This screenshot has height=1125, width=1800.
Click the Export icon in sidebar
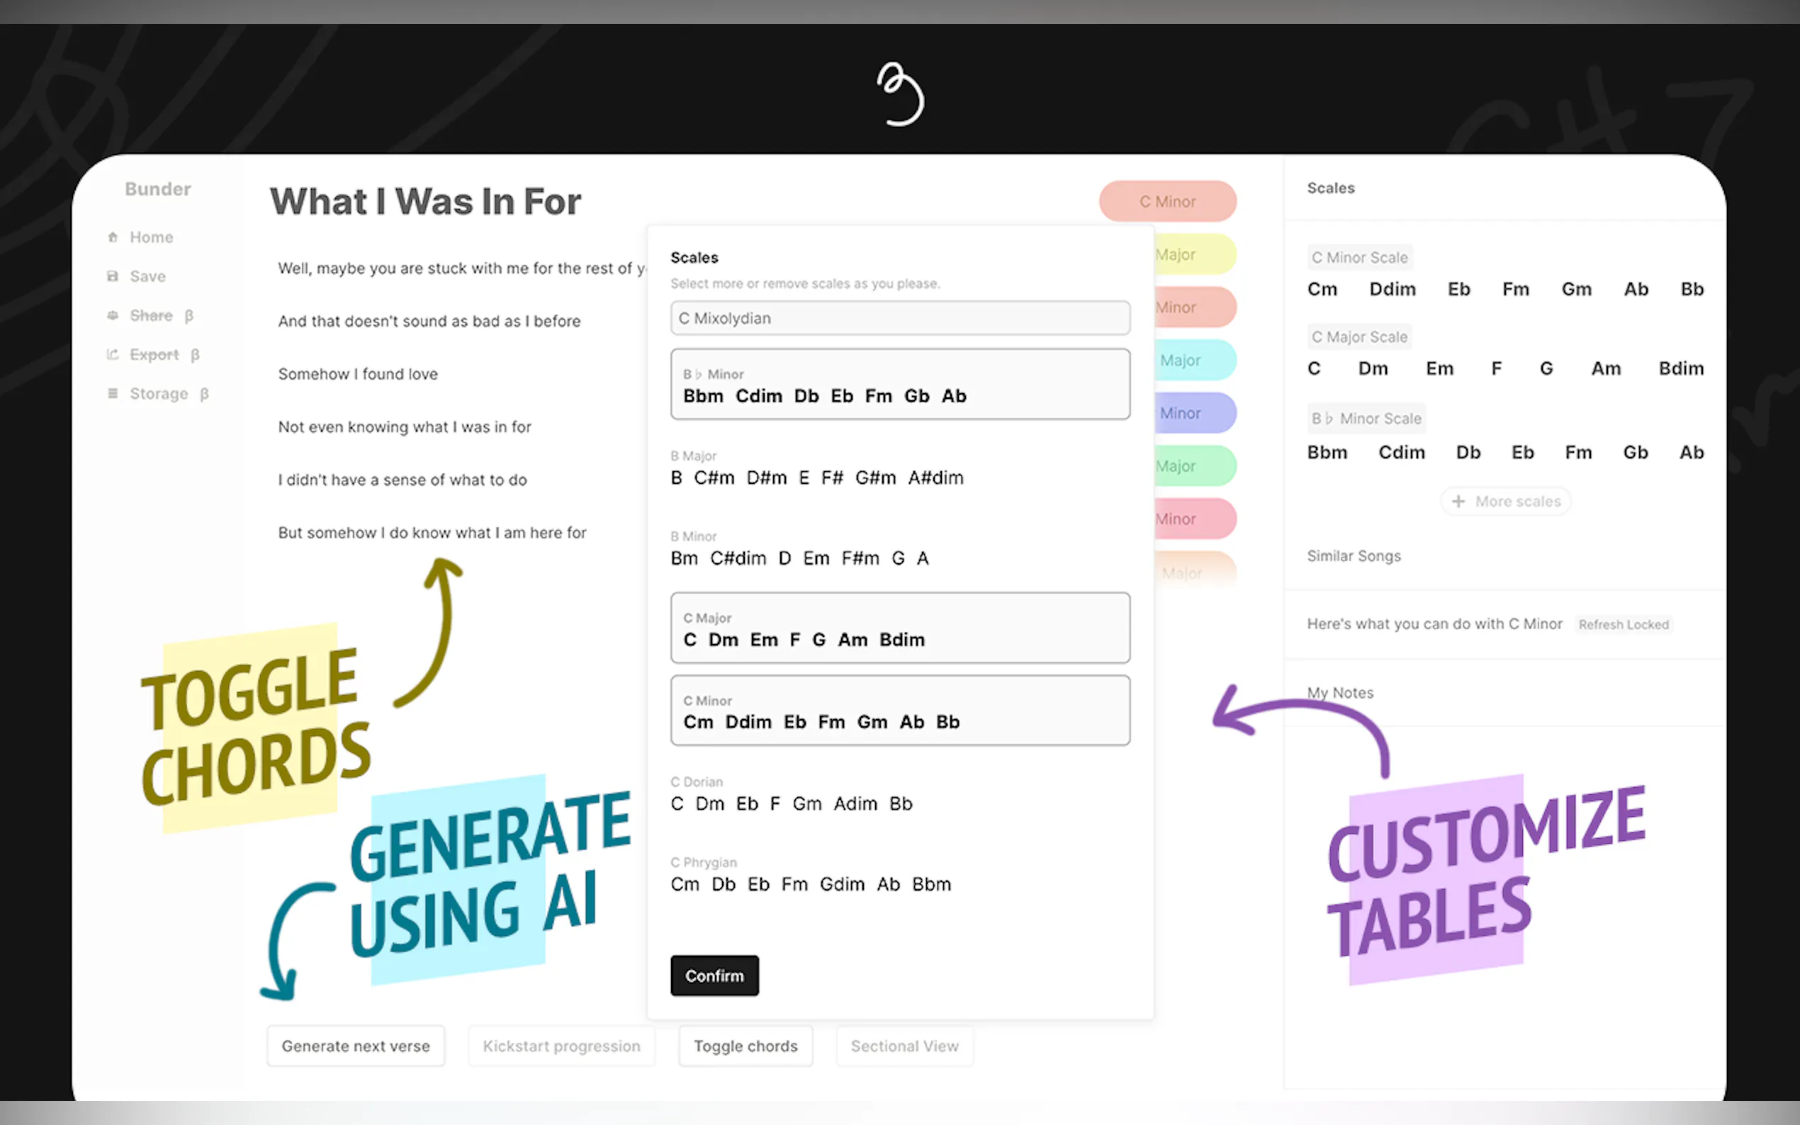coord(113,354)
